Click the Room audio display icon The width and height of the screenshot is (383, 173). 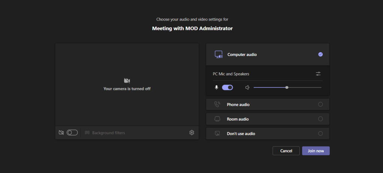coord(217,119)
